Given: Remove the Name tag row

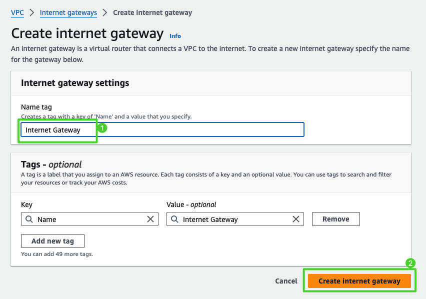Looking at the screenshot, I should coord(335,219).
